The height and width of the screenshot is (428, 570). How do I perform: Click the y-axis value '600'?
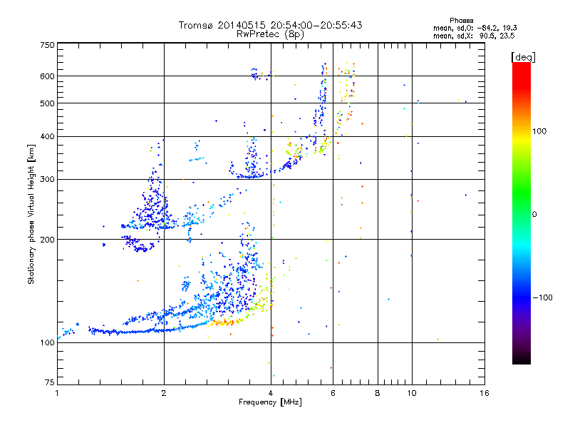click(47, 76)
